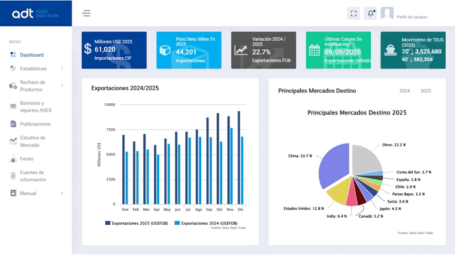Click the Dic 2025 export bar

pyautogui.click(x=239, y=158)
